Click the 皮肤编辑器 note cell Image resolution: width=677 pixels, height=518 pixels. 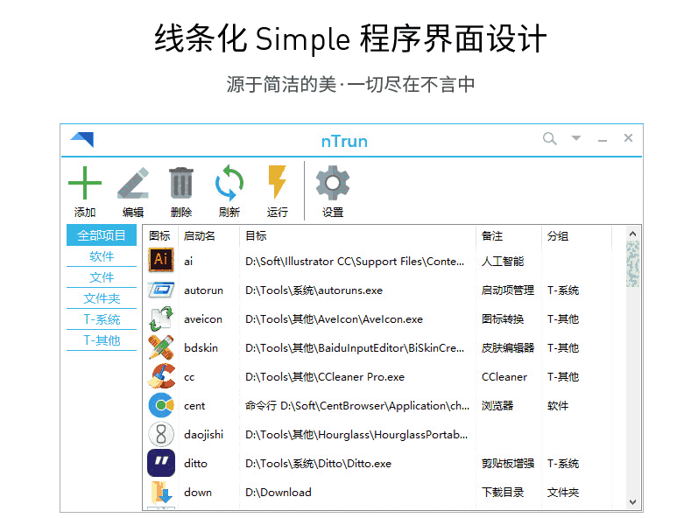tap(508, 348)
